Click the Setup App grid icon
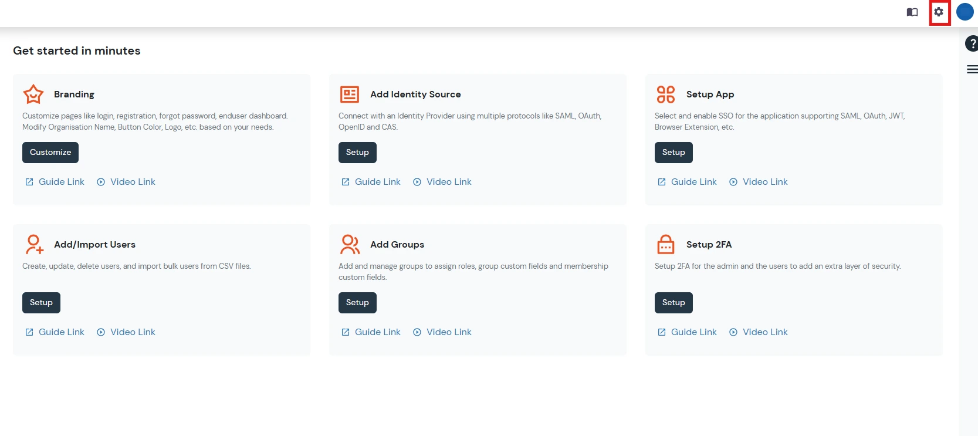 [666, 94]
